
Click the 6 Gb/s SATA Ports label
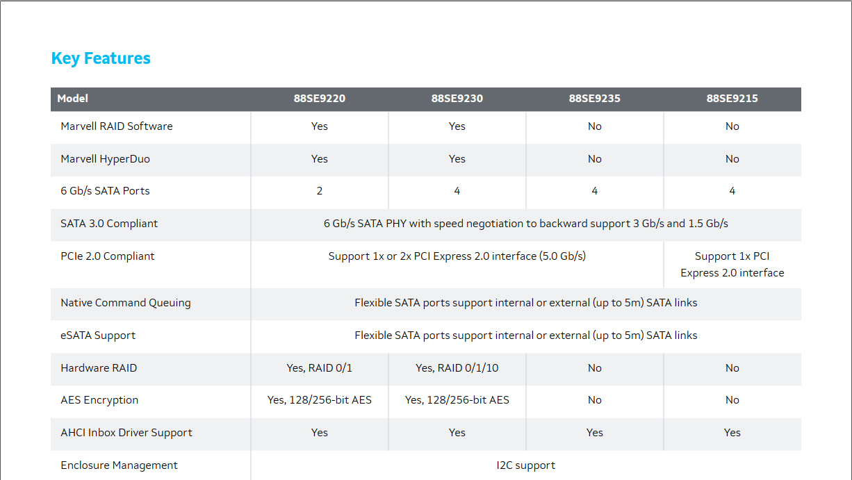105,191
